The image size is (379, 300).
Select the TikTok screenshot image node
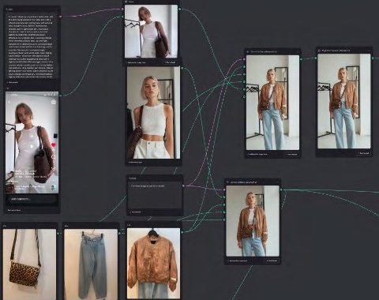(32, 142)
